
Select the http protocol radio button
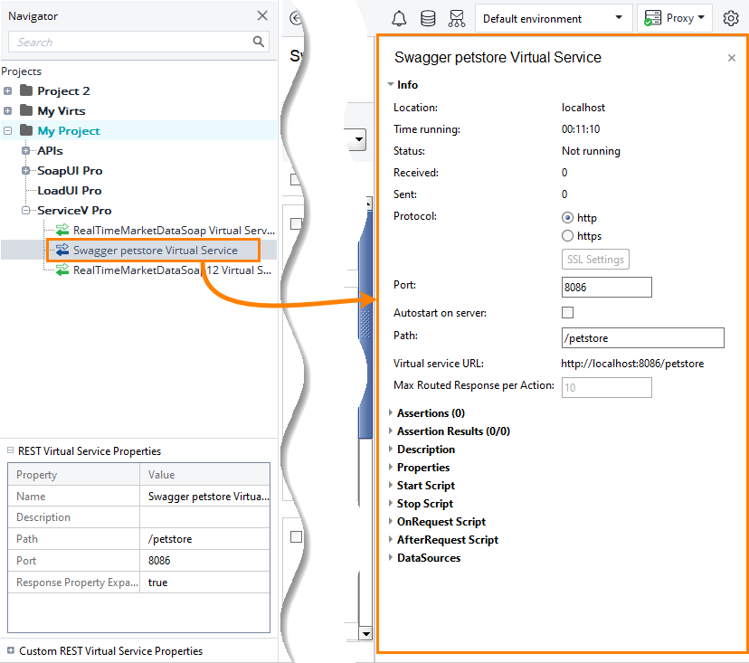tap(567, 218)
